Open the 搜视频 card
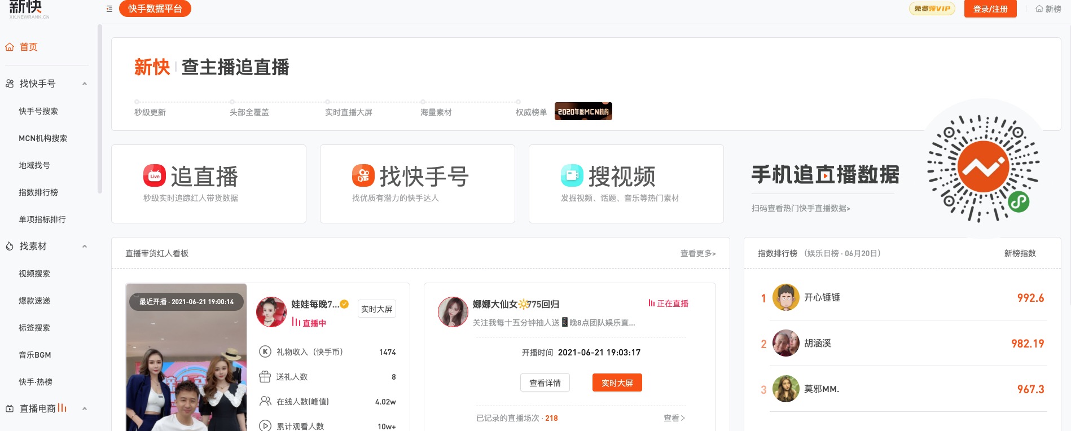 tap(626, 184)
